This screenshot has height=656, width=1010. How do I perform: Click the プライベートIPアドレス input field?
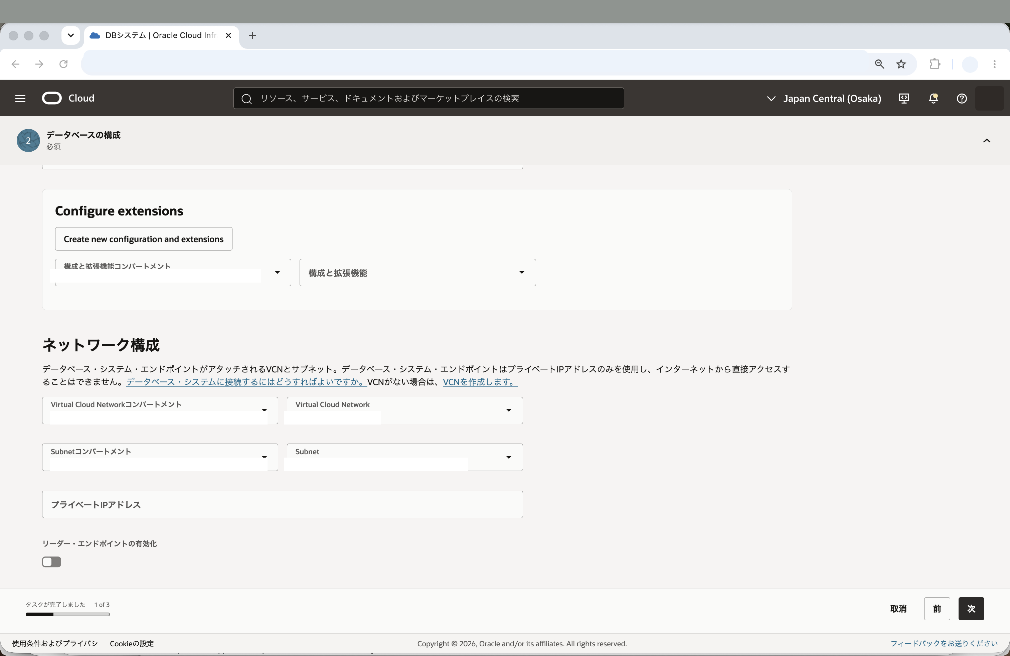pos(282,504)
